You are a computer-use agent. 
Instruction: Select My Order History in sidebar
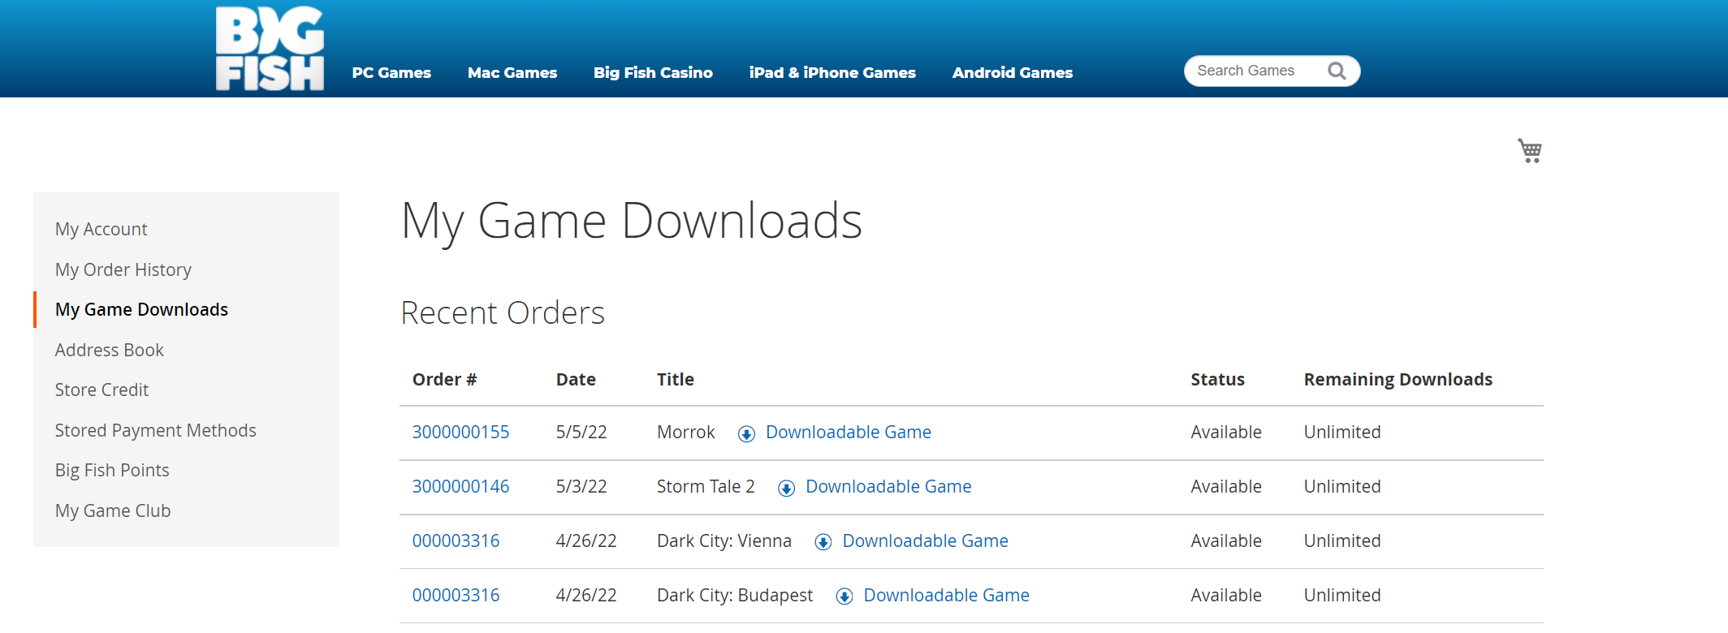coord(123,269)
